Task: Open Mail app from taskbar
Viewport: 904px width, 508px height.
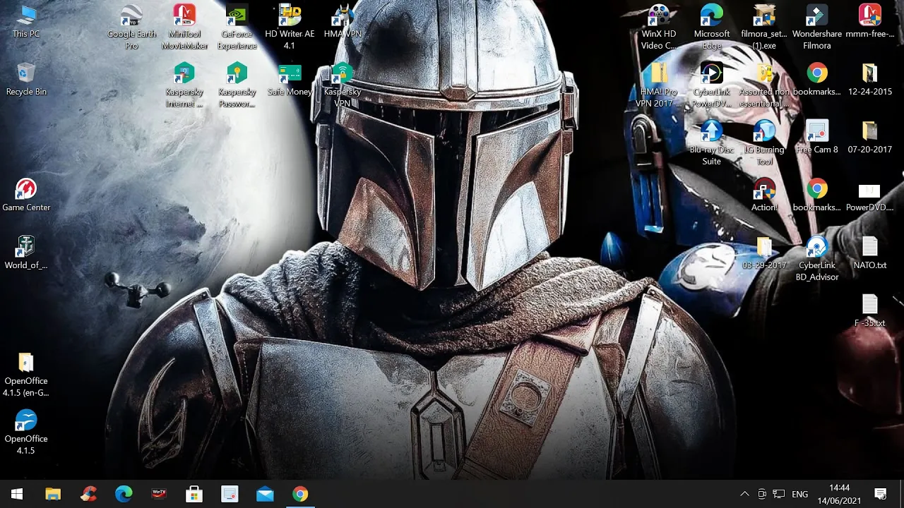Action: pos(265,494)
